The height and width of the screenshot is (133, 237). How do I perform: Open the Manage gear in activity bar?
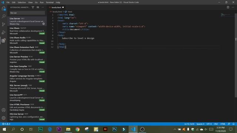coord(3,118)
